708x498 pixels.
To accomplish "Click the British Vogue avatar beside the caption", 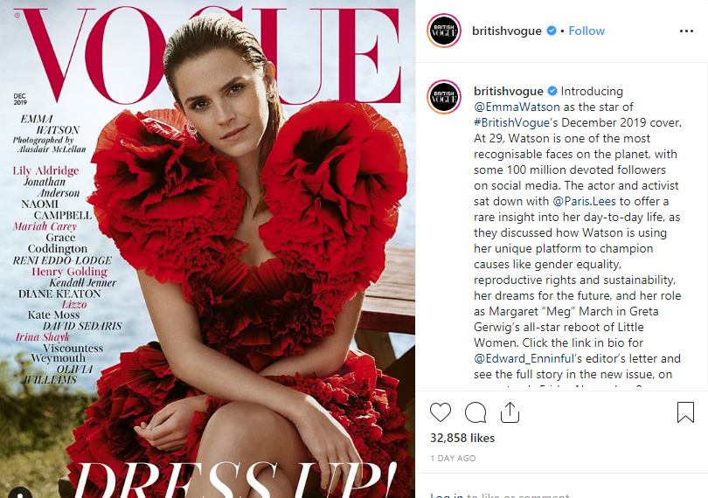I will pyautogui.click(x=444, y=97).
